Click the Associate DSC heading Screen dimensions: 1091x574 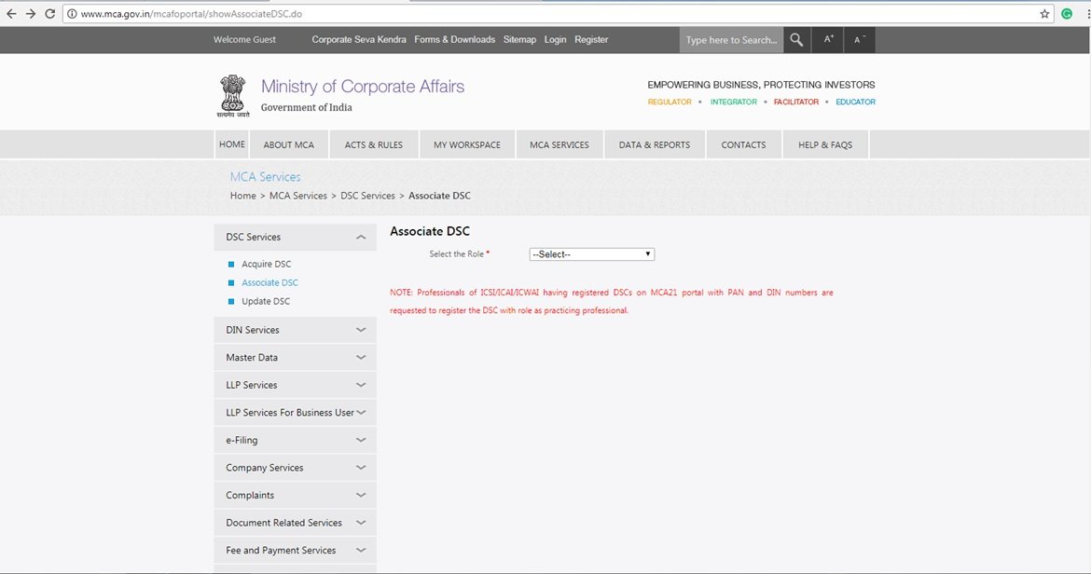pos(429,231)
